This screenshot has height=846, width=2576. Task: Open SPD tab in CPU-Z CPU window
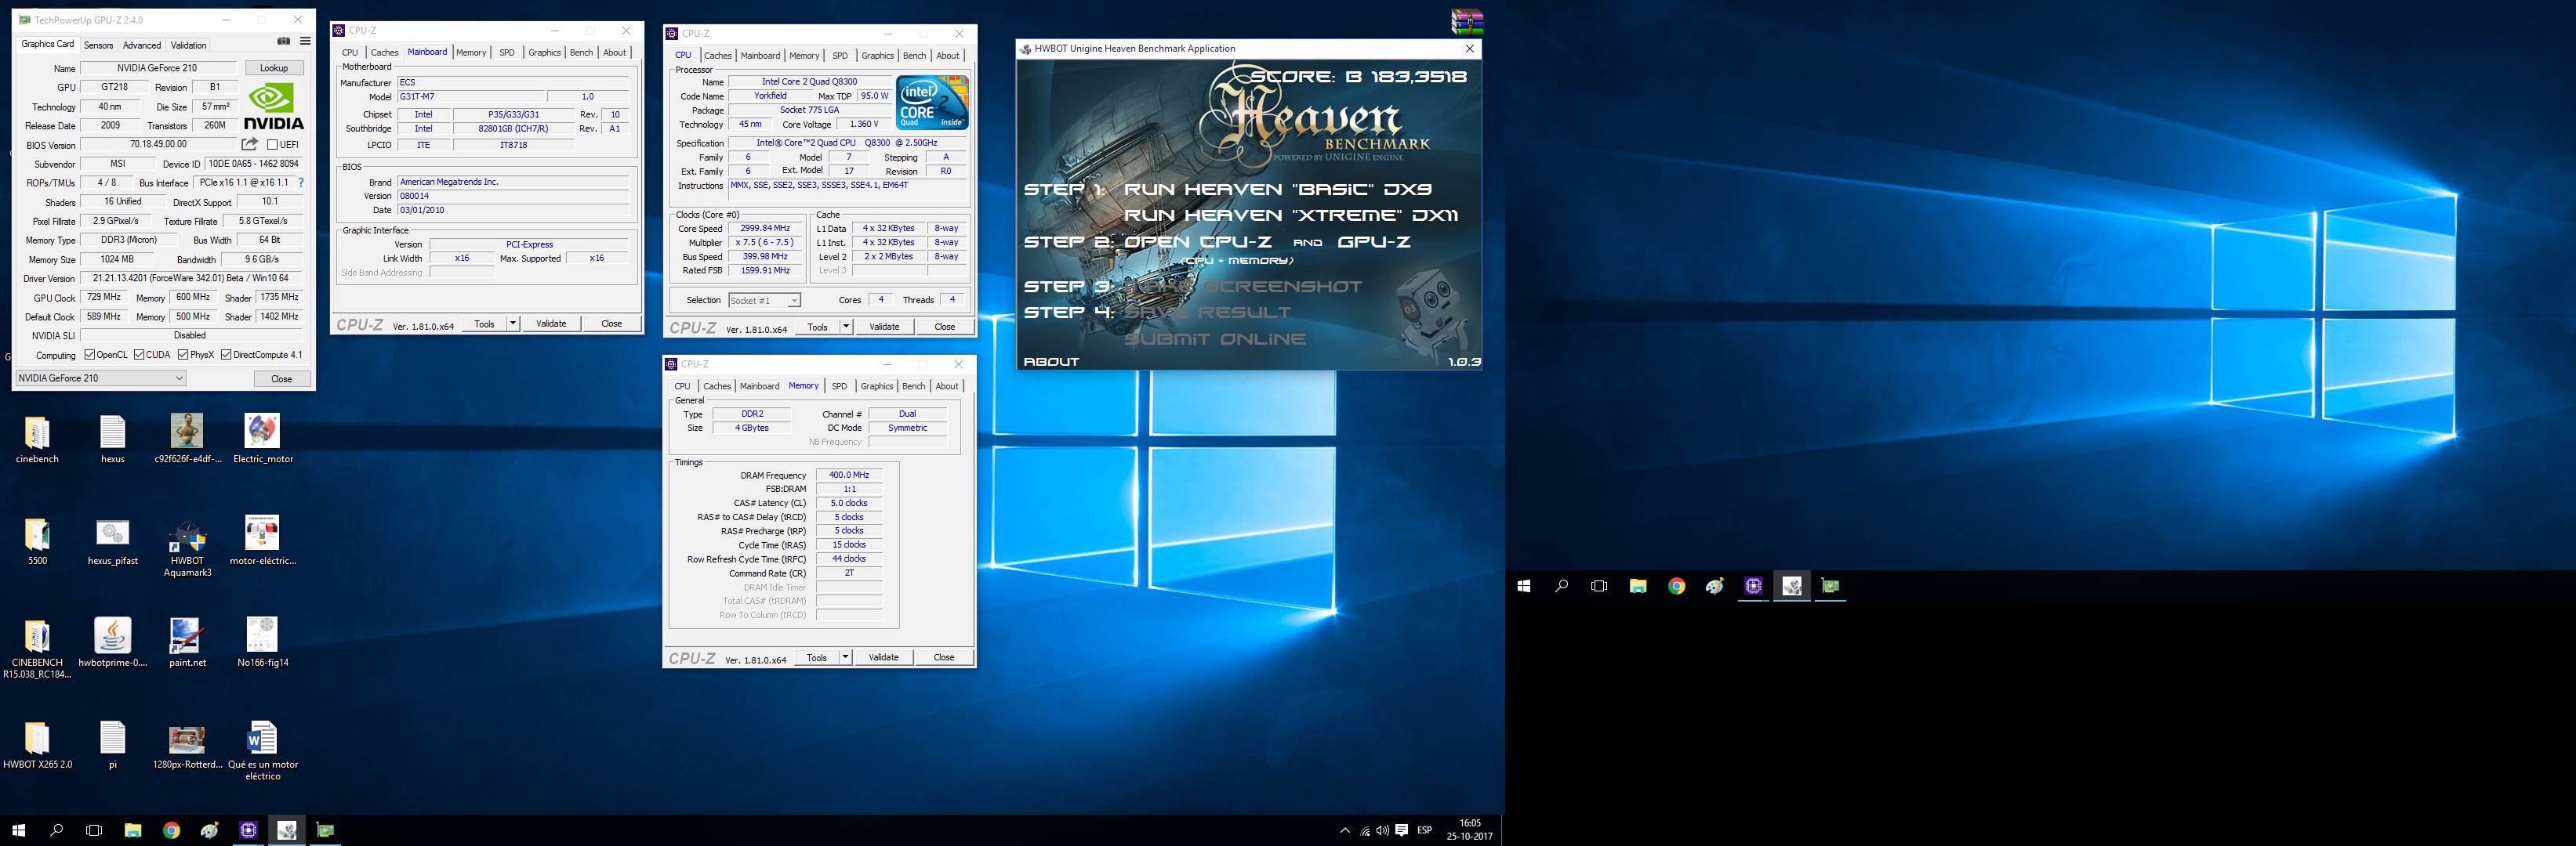(x=840, y=56)
